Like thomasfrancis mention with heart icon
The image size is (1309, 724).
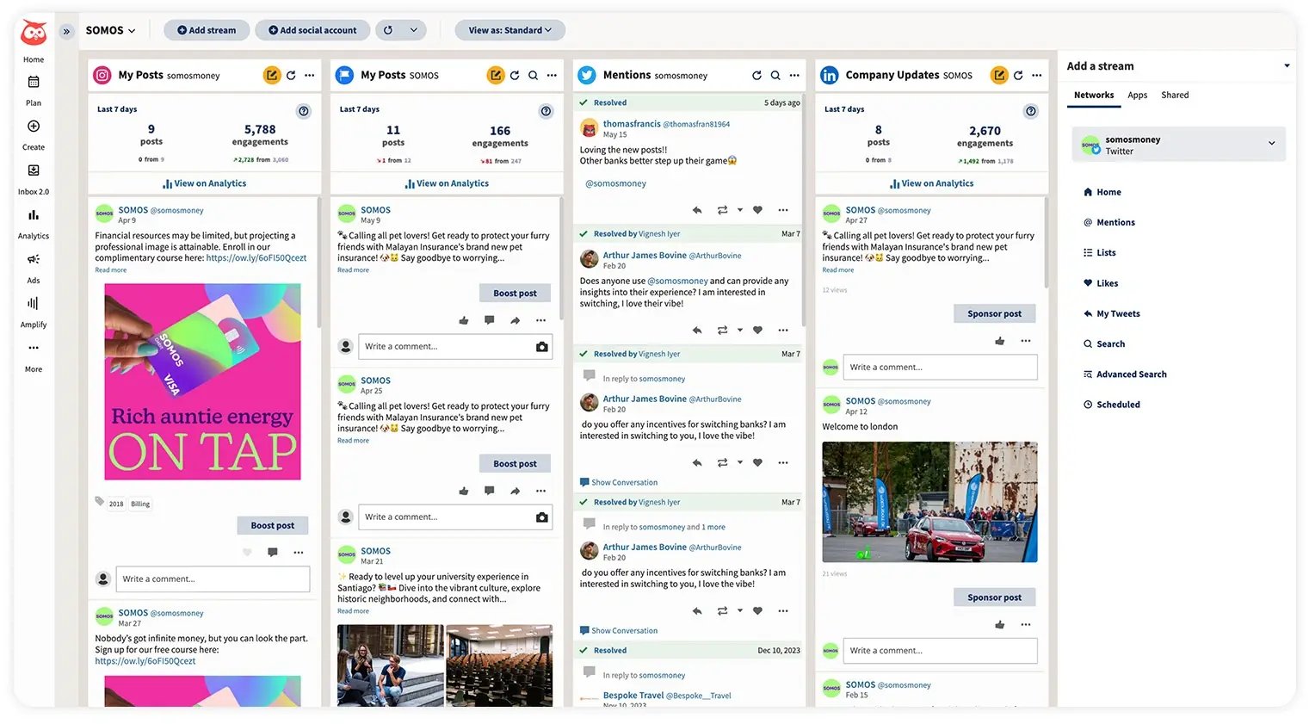click(x=757, y=210)
